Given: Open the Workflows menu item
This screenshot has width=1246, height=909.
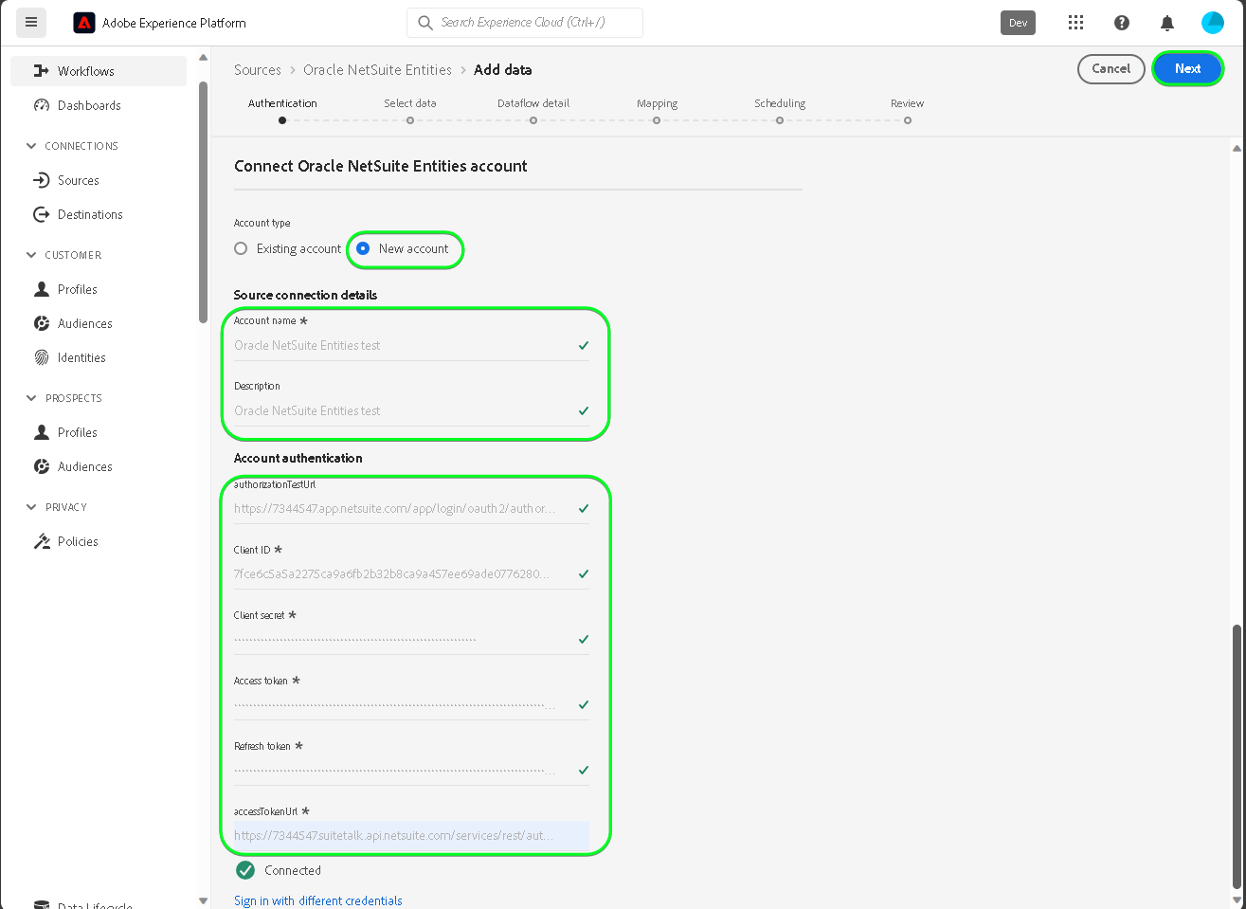Looking at the screenshot, I should (85, 71).
